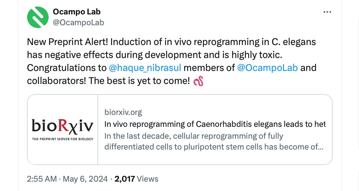The height and width of the screenshot is (191, 359).
Task: Click the Ocampo Lab green profile avatar
Action: (38, 17)
